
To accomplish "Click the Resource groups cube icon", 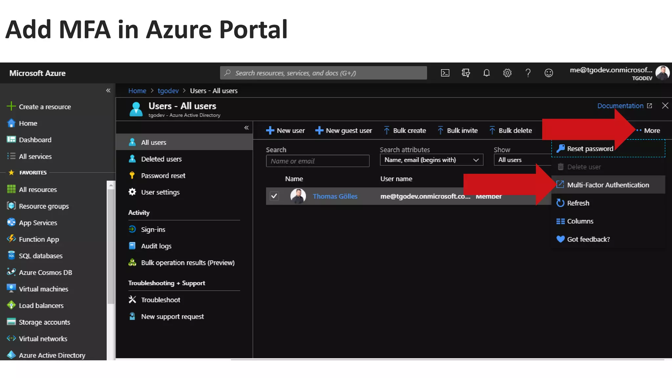I will click(11, 206).
